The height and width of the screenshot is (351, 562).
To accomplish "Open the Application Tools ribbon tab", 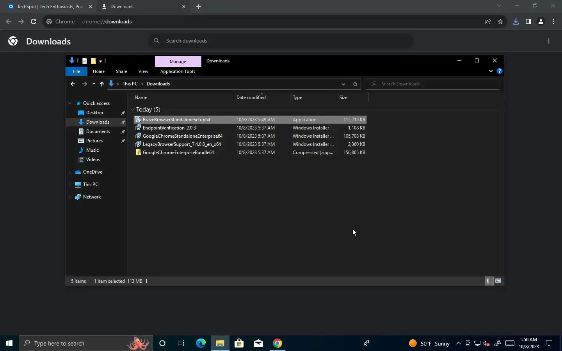I will click(178, 71).
